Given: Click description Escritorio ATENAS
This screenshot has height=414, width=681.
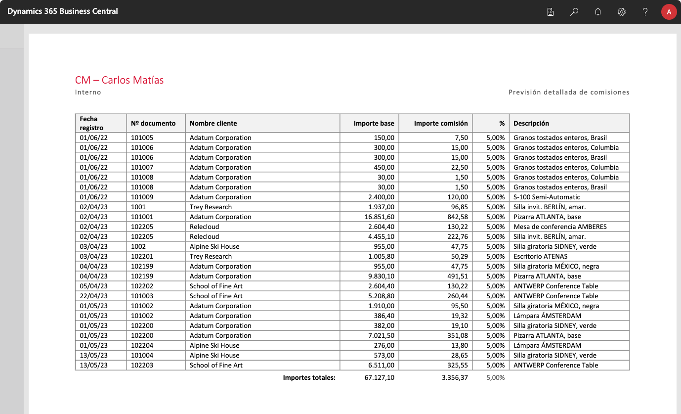Looking at the screenshot, I should coord(540,256).
